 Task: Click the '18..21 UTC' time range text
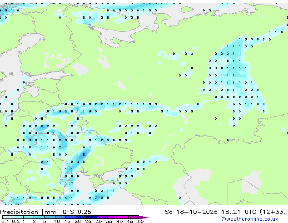click(x=239, y=212)
